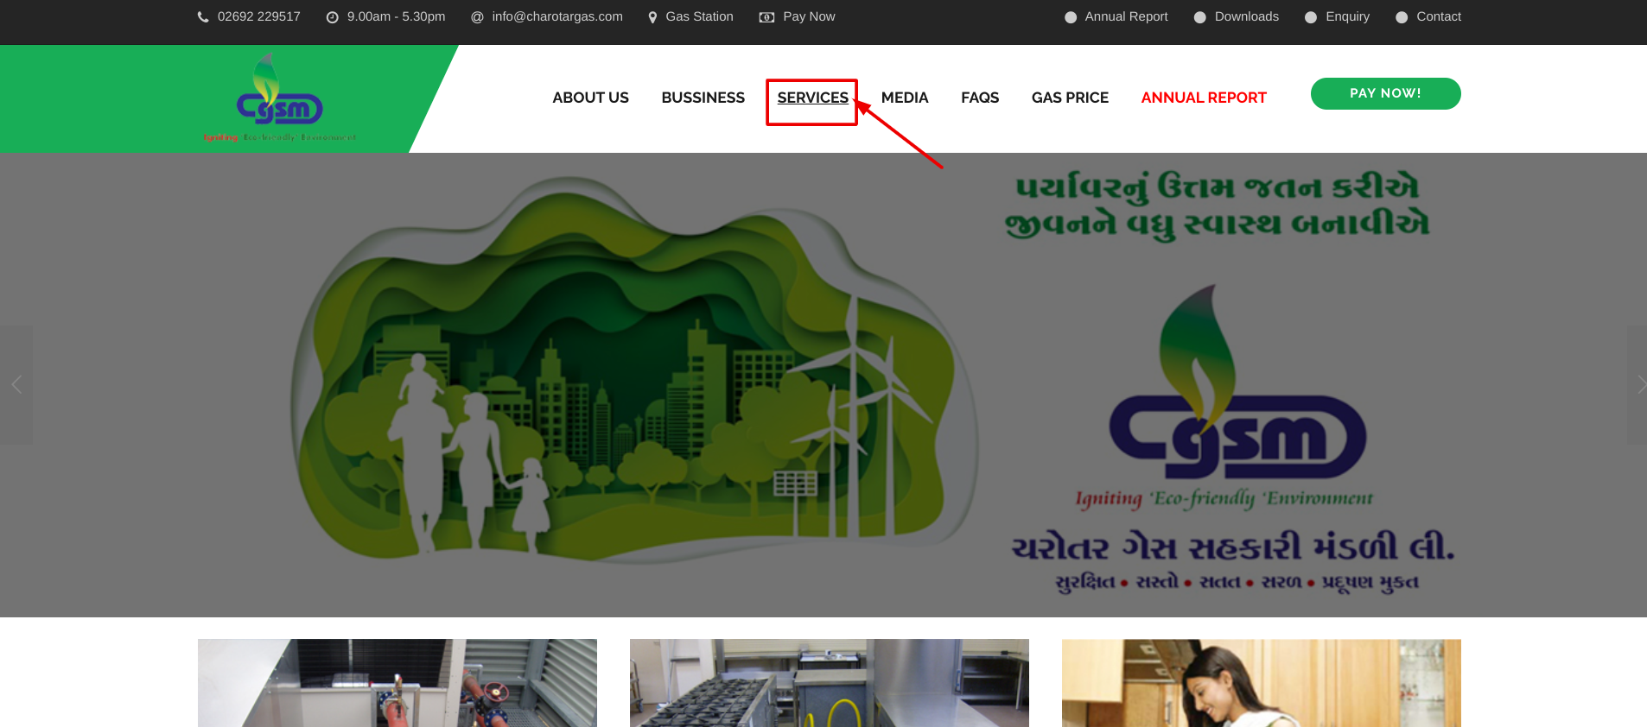Click the phone icon beside 02692 229517
1647x727 pixels.
(x=203, y=17)
